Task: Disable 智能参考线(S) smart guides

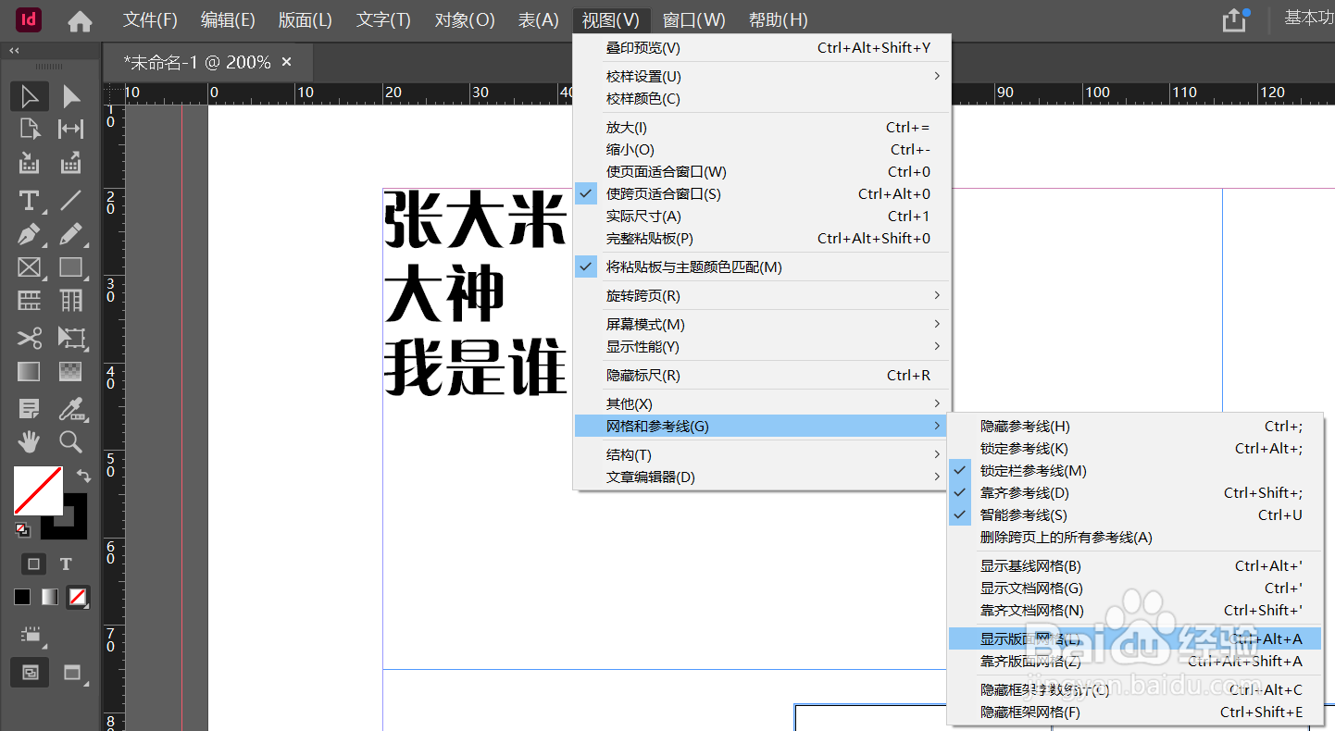Action: click(x=1136, y=515)
